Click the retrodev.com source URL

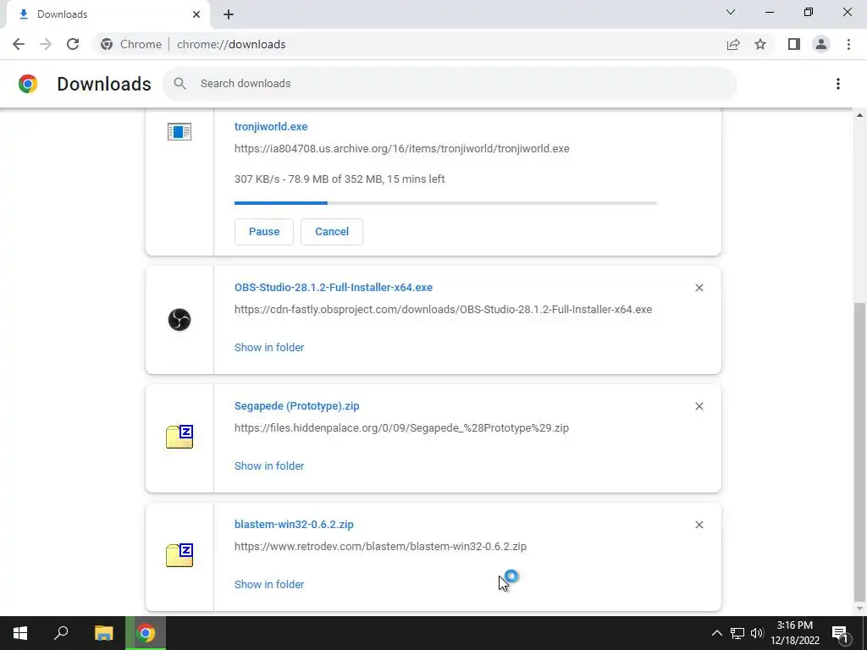(x=380, y=547)
